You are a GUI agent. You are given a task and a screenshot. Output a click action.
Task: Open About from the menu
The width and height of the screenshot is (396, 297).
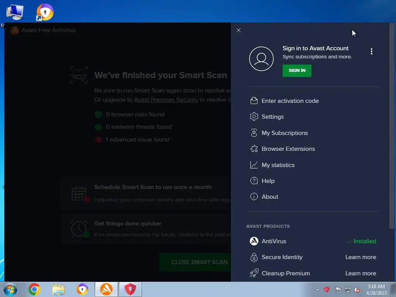[x=270, y=197]
